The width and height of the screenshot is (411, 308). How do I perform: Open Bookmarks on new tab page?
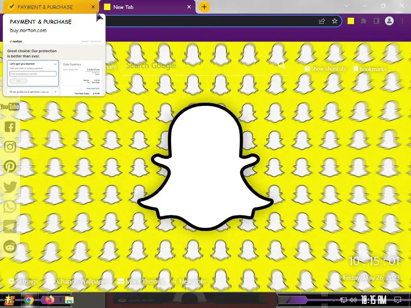(370, 69)
